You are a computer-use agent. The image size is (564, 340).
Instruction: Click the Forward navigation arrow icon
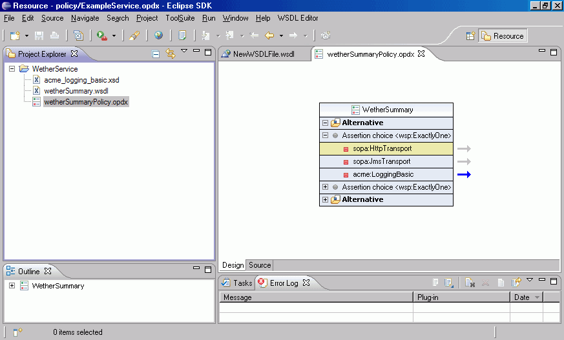pos(293,35)
